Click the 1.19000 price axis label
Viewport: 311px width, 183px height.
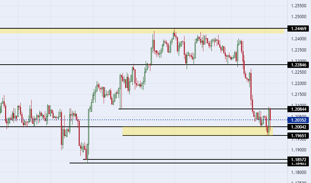point(299,150)
